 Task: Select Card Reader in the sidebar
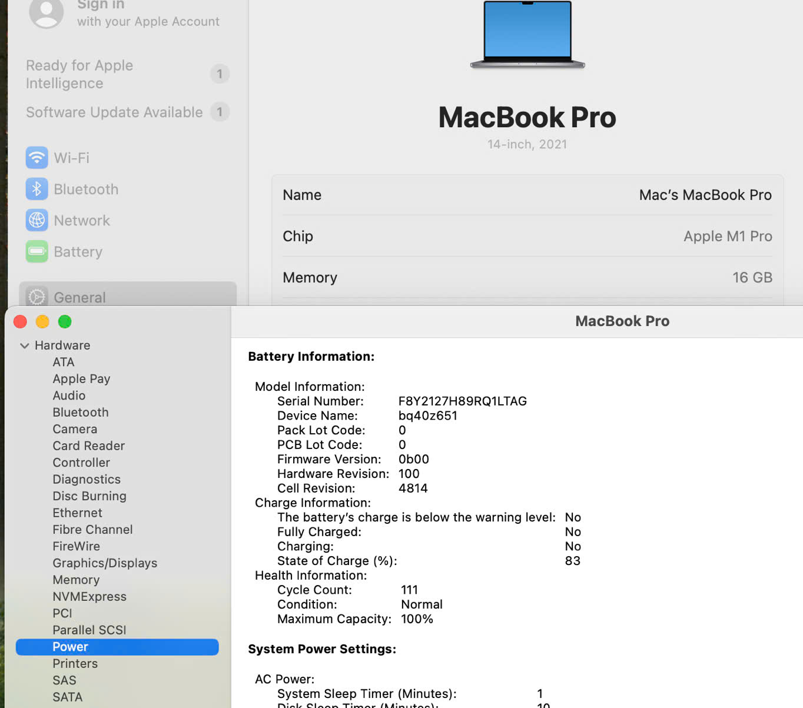[x=88, y=446]
